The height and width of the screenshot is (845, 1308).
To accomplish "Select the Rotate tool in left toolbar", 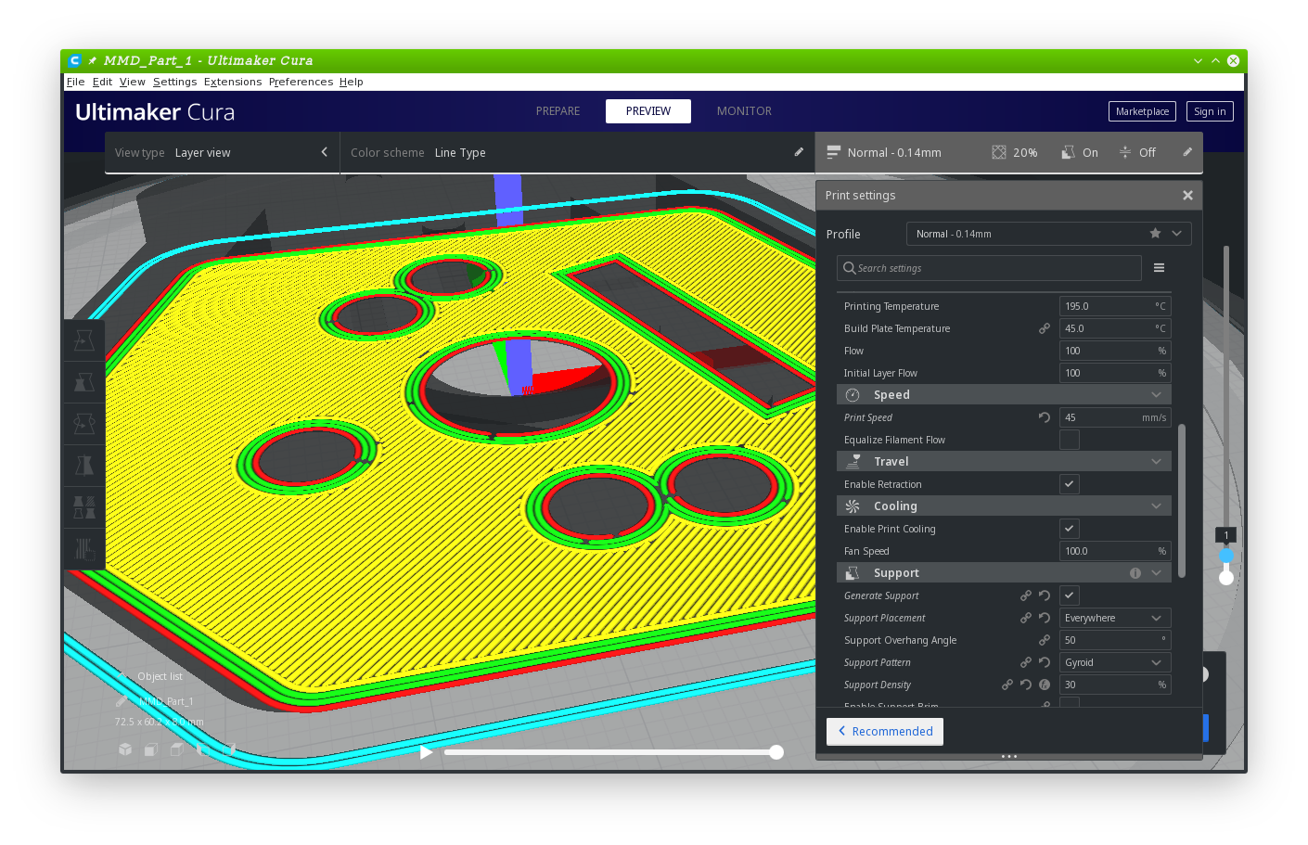I will tap(84, 423).
